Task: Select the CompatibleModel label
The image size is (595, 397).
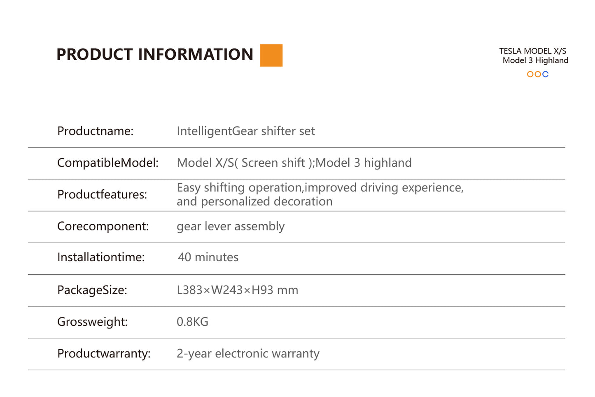Action: [108, 163]
